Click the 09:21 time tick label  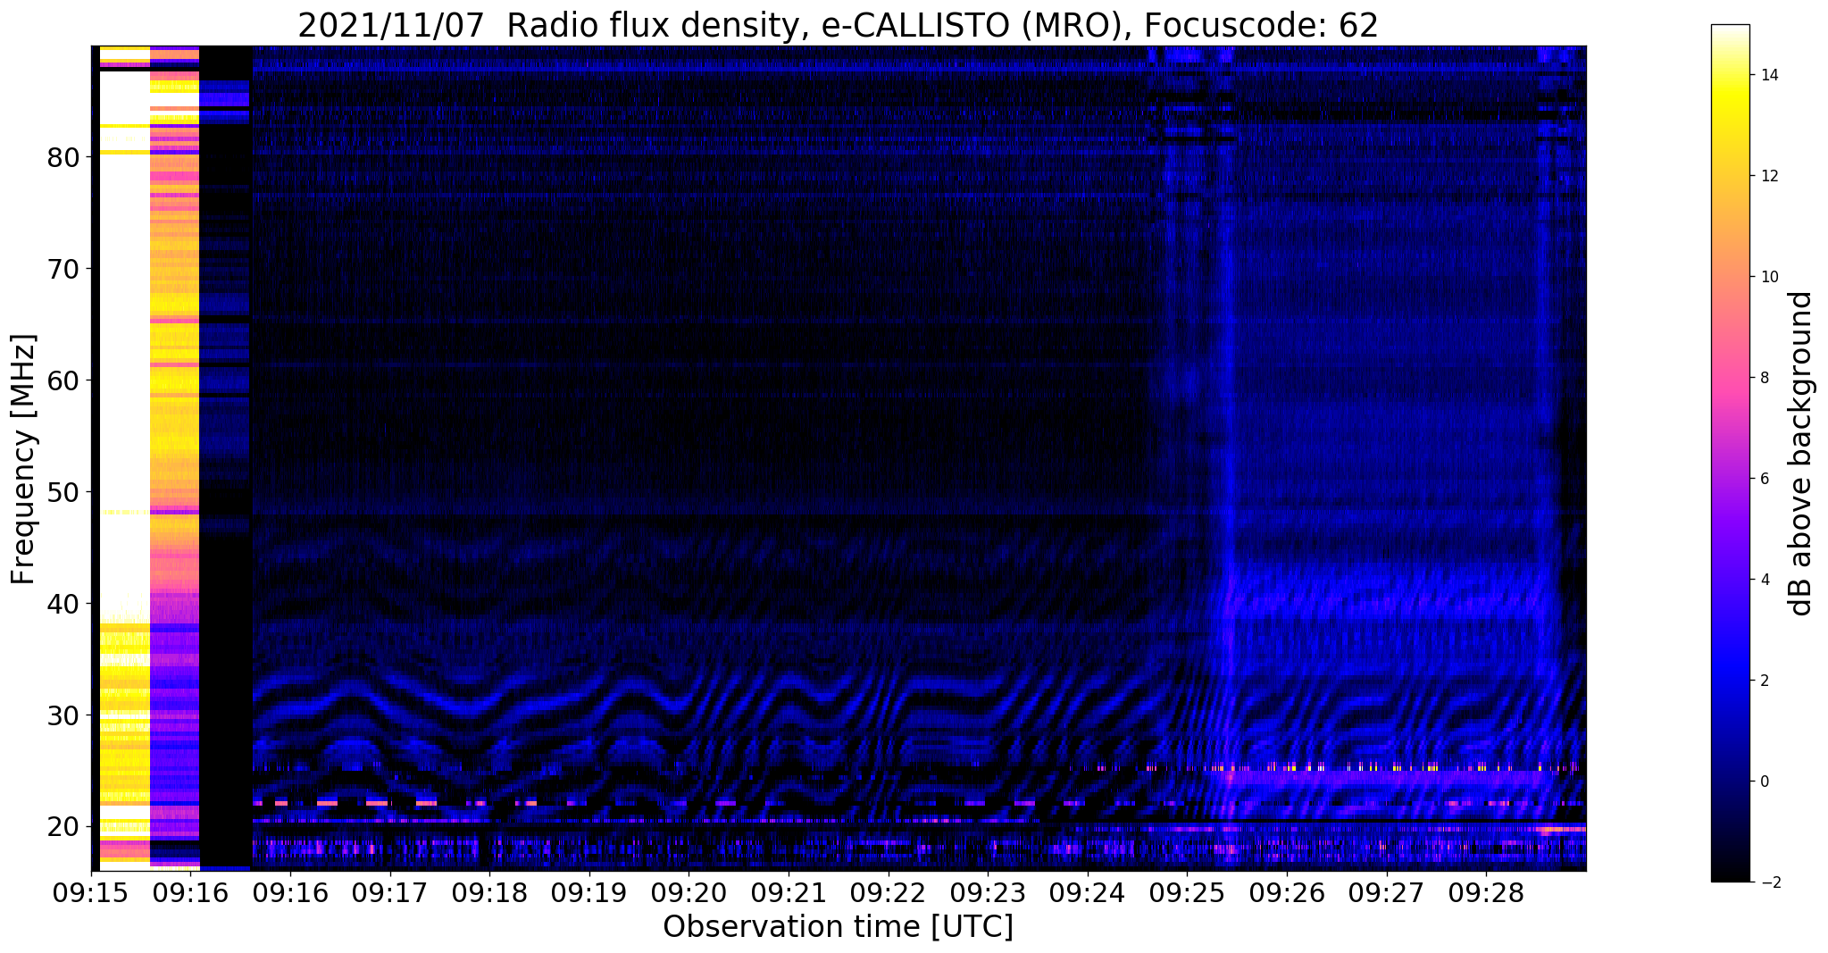[x=789, y=893]
